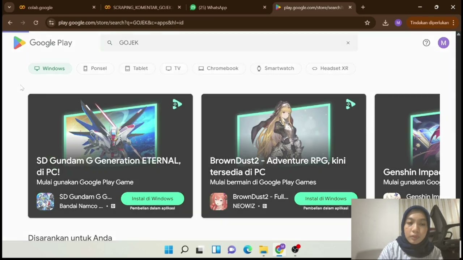Open Windows taskbar search

pos(184,250)
